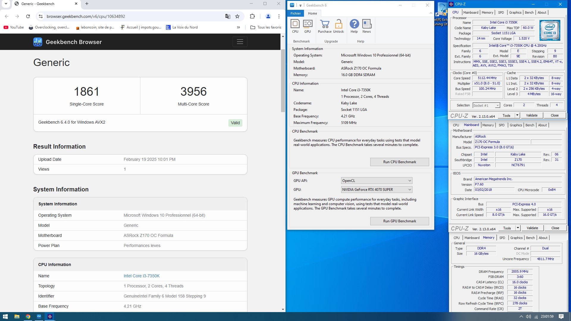The image size is (571, 321).
Task: Open a new Chrome tab with plus button
Action: [x=87, y=4]
